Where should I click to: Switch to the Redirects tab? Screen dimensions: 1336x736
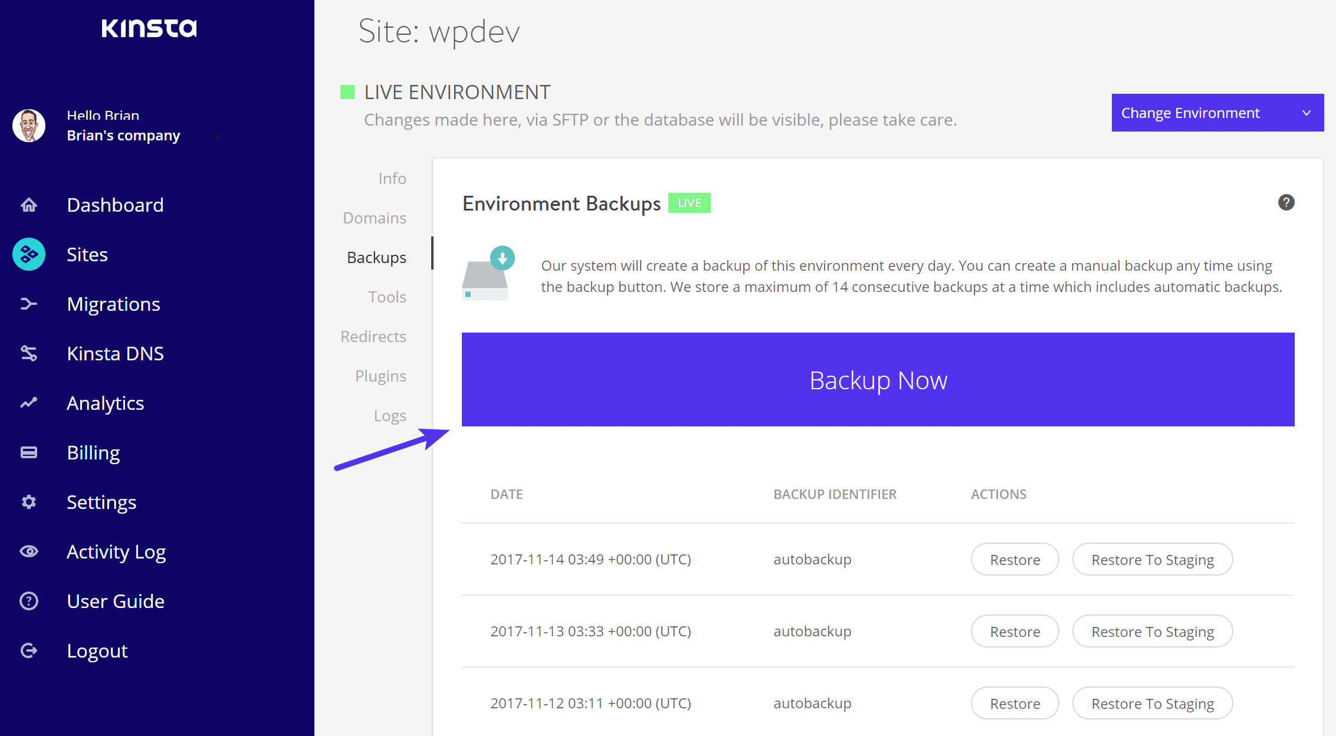[373, 336]
